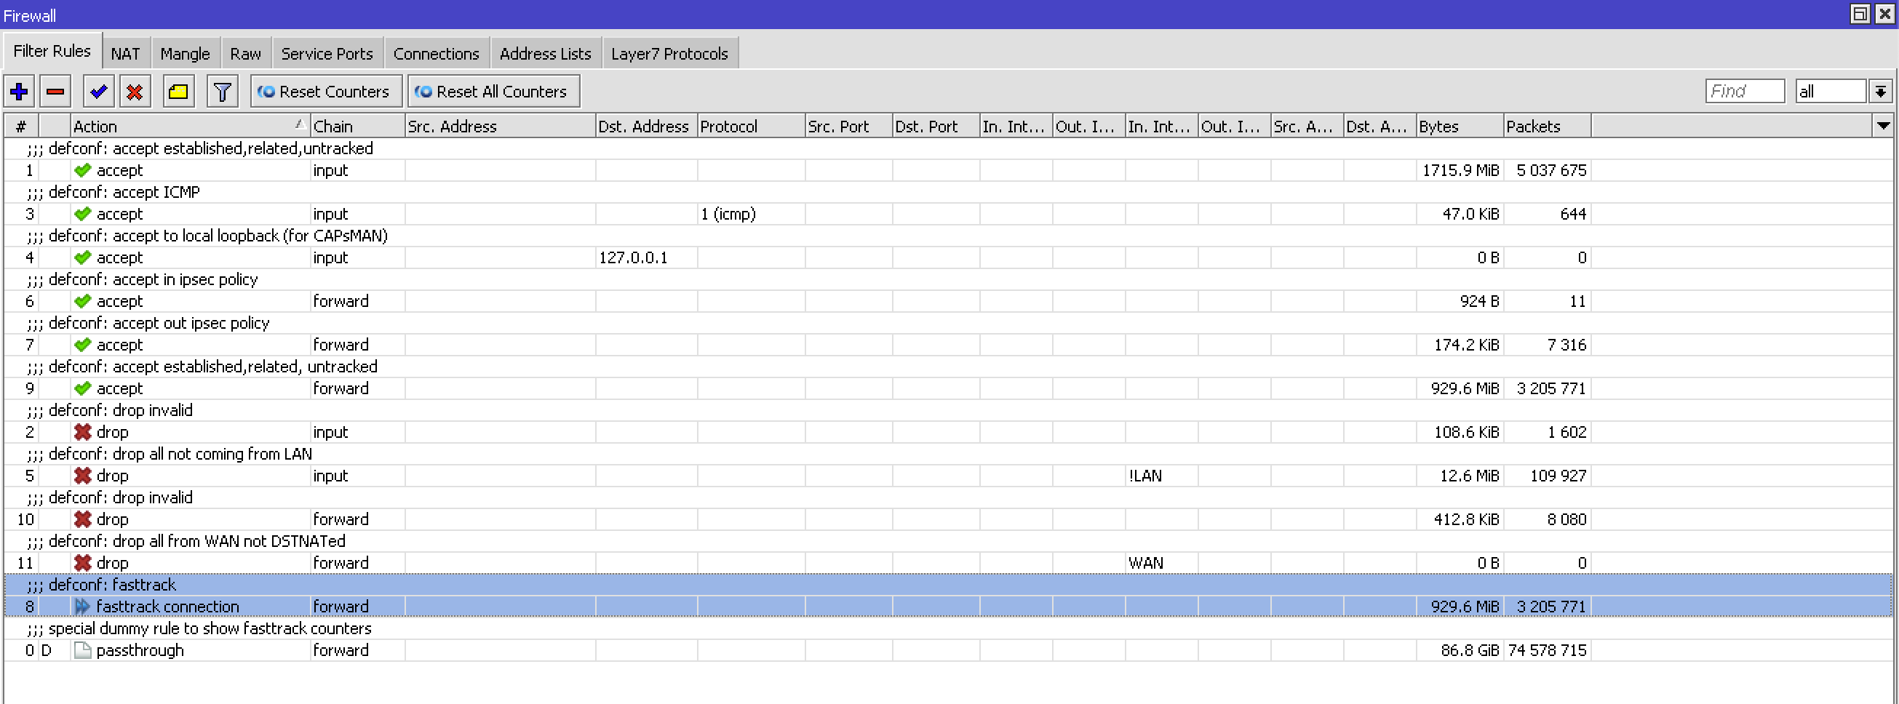
Task: Switch to the NAT tab
Action: point(125,52)
